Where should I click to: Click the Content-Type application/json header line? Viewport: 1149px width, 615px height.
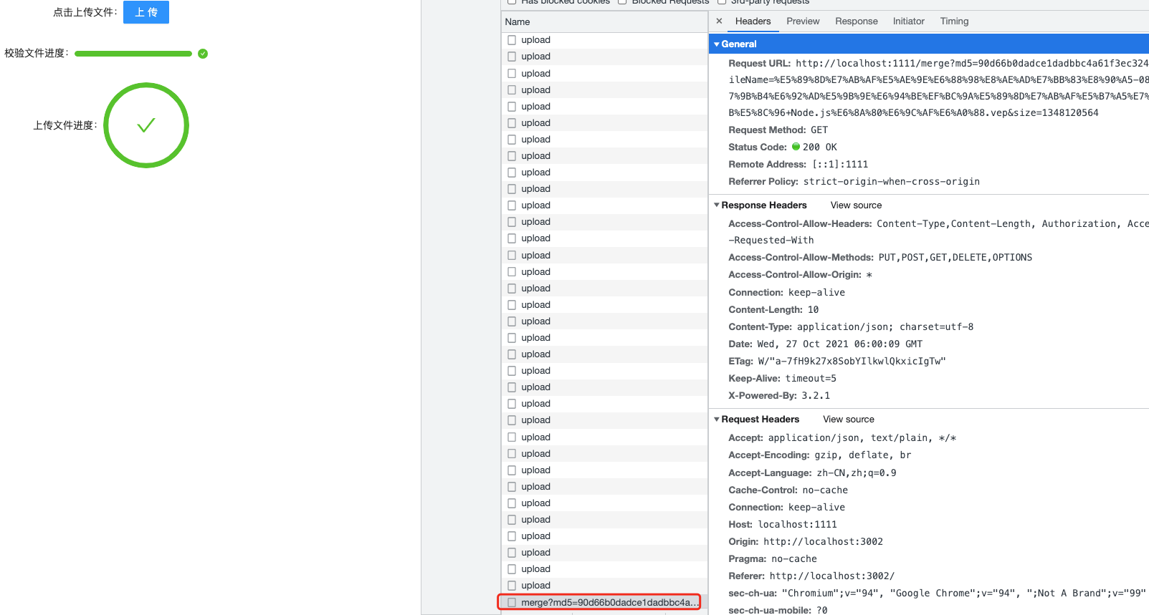tap(851, 326)
